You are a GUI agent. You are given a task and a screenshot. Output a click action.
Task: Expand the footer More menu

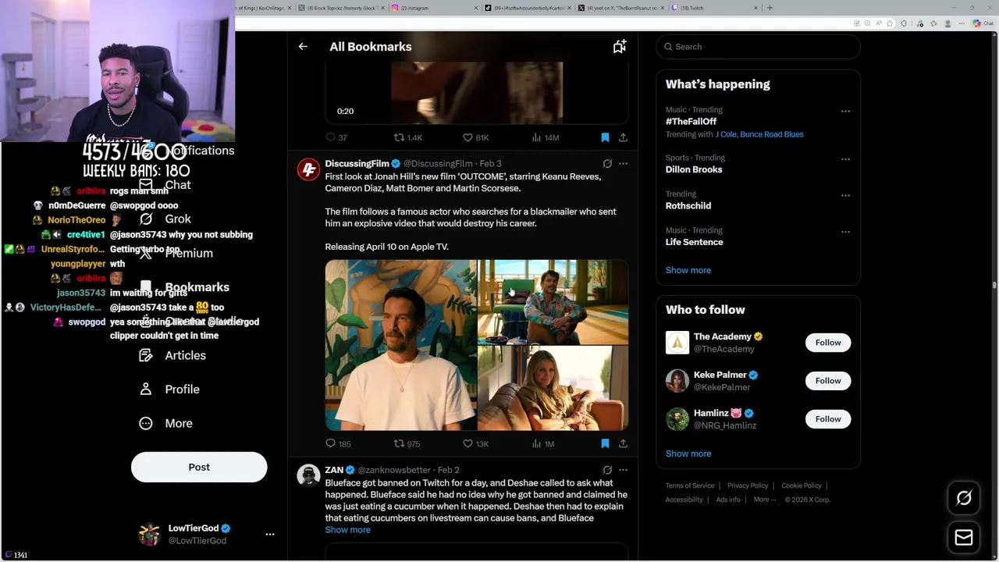click(x=763, y=500)
